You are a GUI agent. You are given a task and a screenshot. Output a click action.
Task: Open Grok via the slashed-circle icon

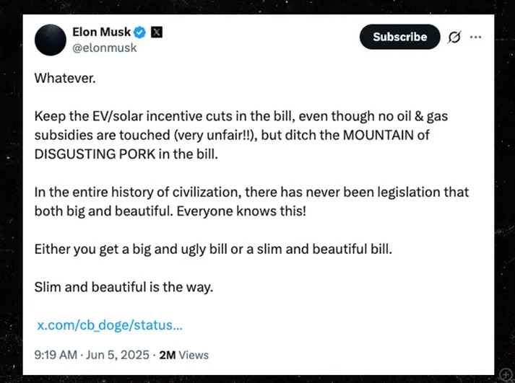click(x=454, y=37)
